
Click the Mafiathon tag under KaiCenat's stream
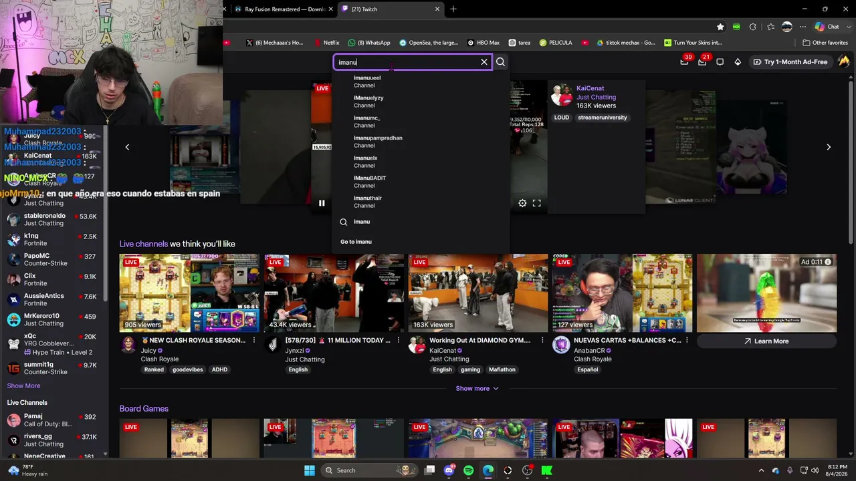point(502,369)
